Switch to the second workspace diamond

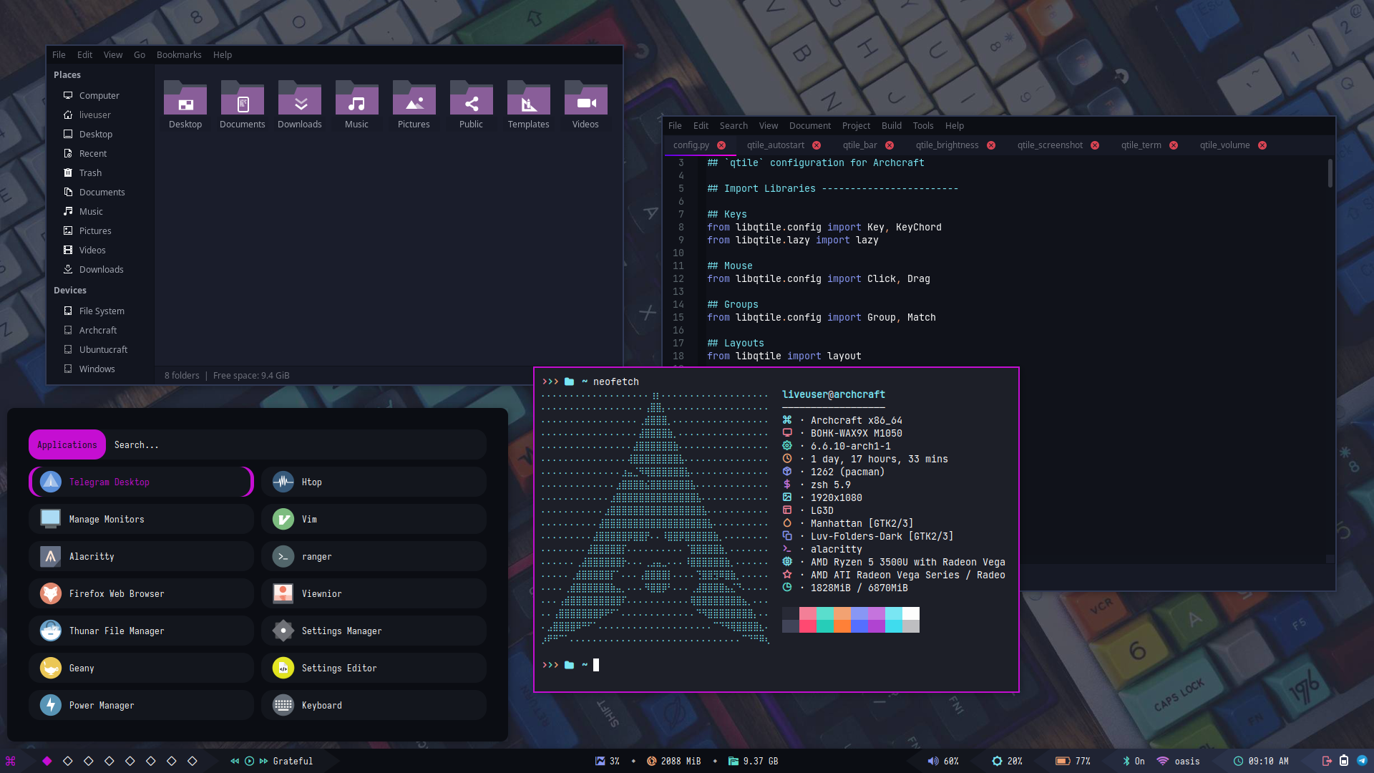(68, 761)
